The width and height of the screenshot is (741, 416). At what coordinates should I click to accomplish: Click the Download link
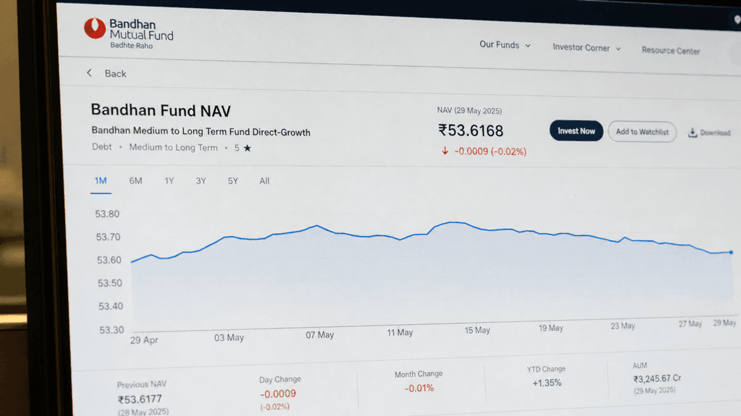[x=710, y=133]
